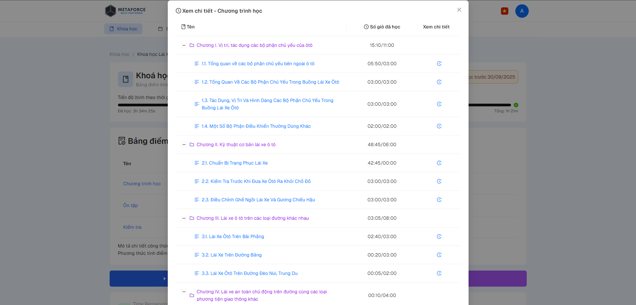Open detail history icon for lesson 1.1
The width and height of the screenshot is (636, 305).
[x=439, y=64]
